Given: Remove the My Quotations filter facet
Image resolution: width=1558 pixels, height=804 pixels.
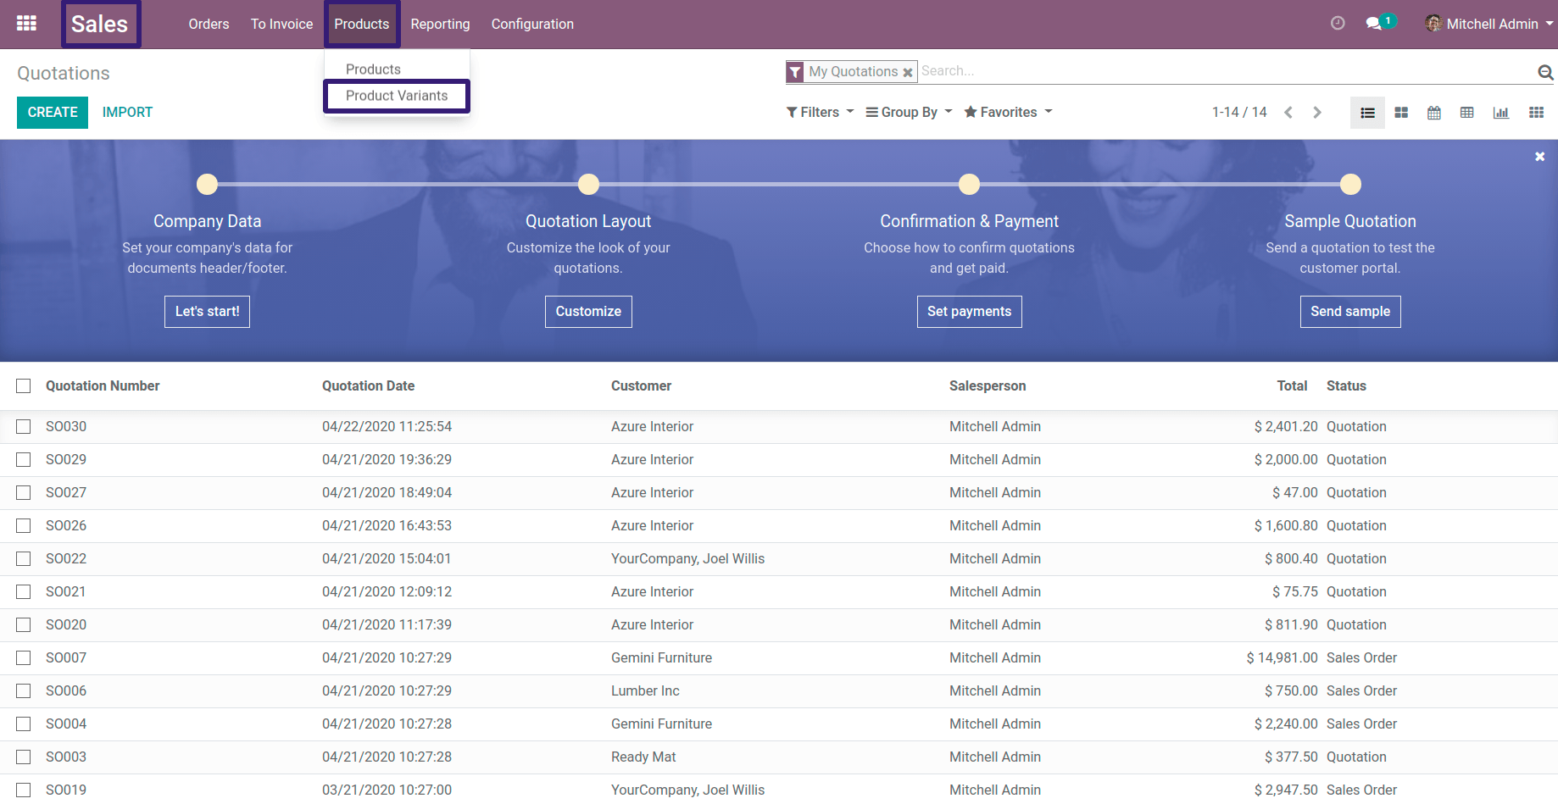Looking at the screenshot, I should 908,72.
